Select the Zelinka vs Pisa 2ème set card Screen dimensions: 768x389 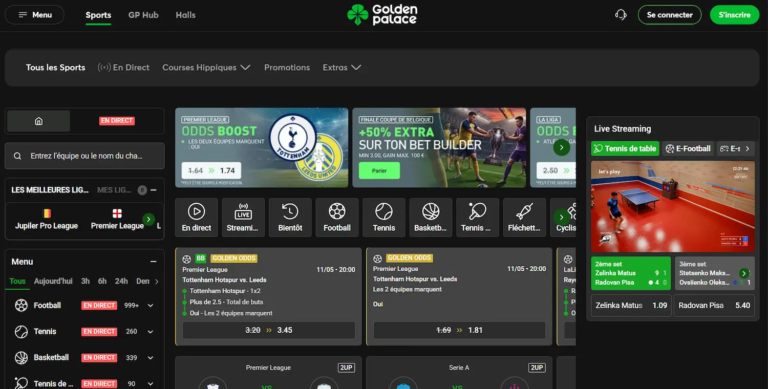coord(631,273)
